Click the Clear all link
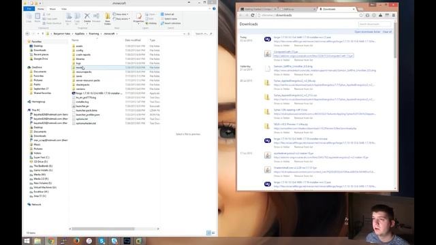 (x=387, y=32)
